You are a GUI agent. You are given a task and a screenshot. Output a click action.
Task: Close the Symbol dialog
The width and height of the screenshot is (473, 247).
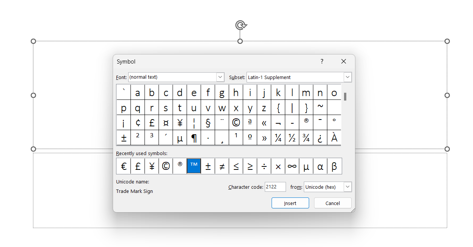[344, 62]
